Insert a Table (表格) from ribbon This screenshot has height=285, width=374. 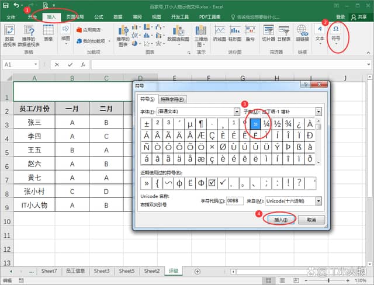[x=48, y=33]
